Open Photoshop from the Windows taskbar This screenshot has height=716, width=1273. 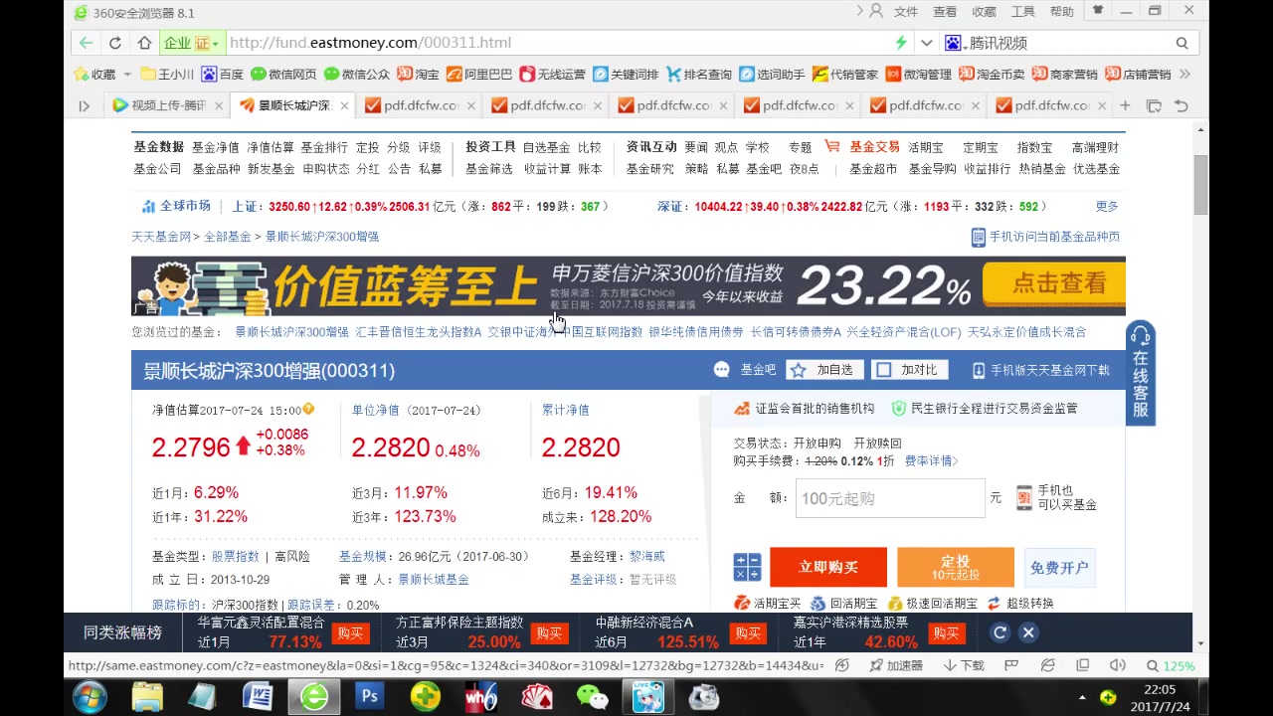(369, 696)
